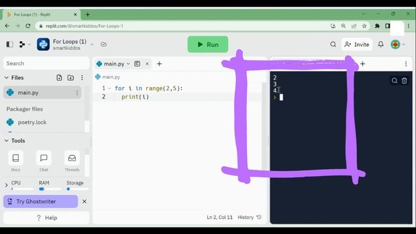Open console pane options menu
The width and height of the screenshot is (416, 234).
(406, 64)
